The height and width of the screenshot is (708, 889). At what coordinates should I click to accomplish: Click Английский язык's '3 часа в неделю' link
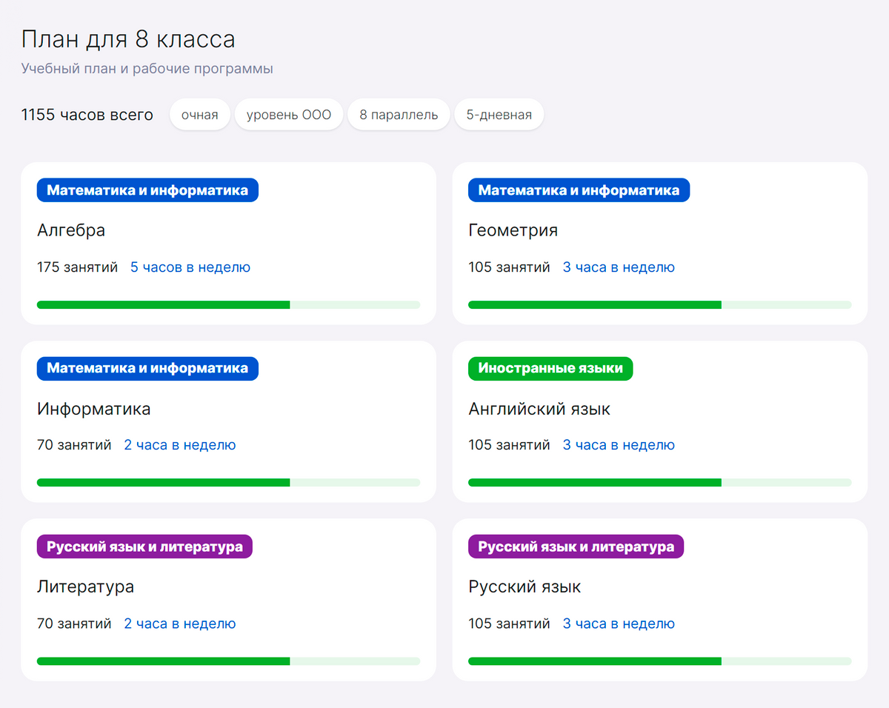coord(619,445)
